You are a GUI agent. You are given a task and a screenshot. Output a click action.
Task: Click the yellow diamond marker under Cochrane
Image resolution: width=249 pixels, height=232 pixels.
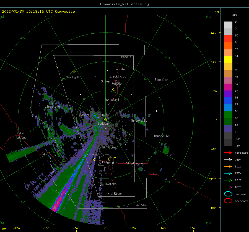[95, 159]
